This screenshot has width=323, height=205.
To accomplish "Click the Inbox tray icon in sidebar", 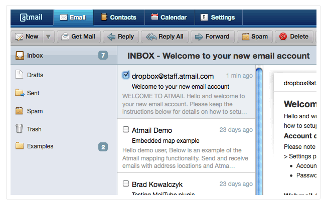I will click(x=20, y=55).
